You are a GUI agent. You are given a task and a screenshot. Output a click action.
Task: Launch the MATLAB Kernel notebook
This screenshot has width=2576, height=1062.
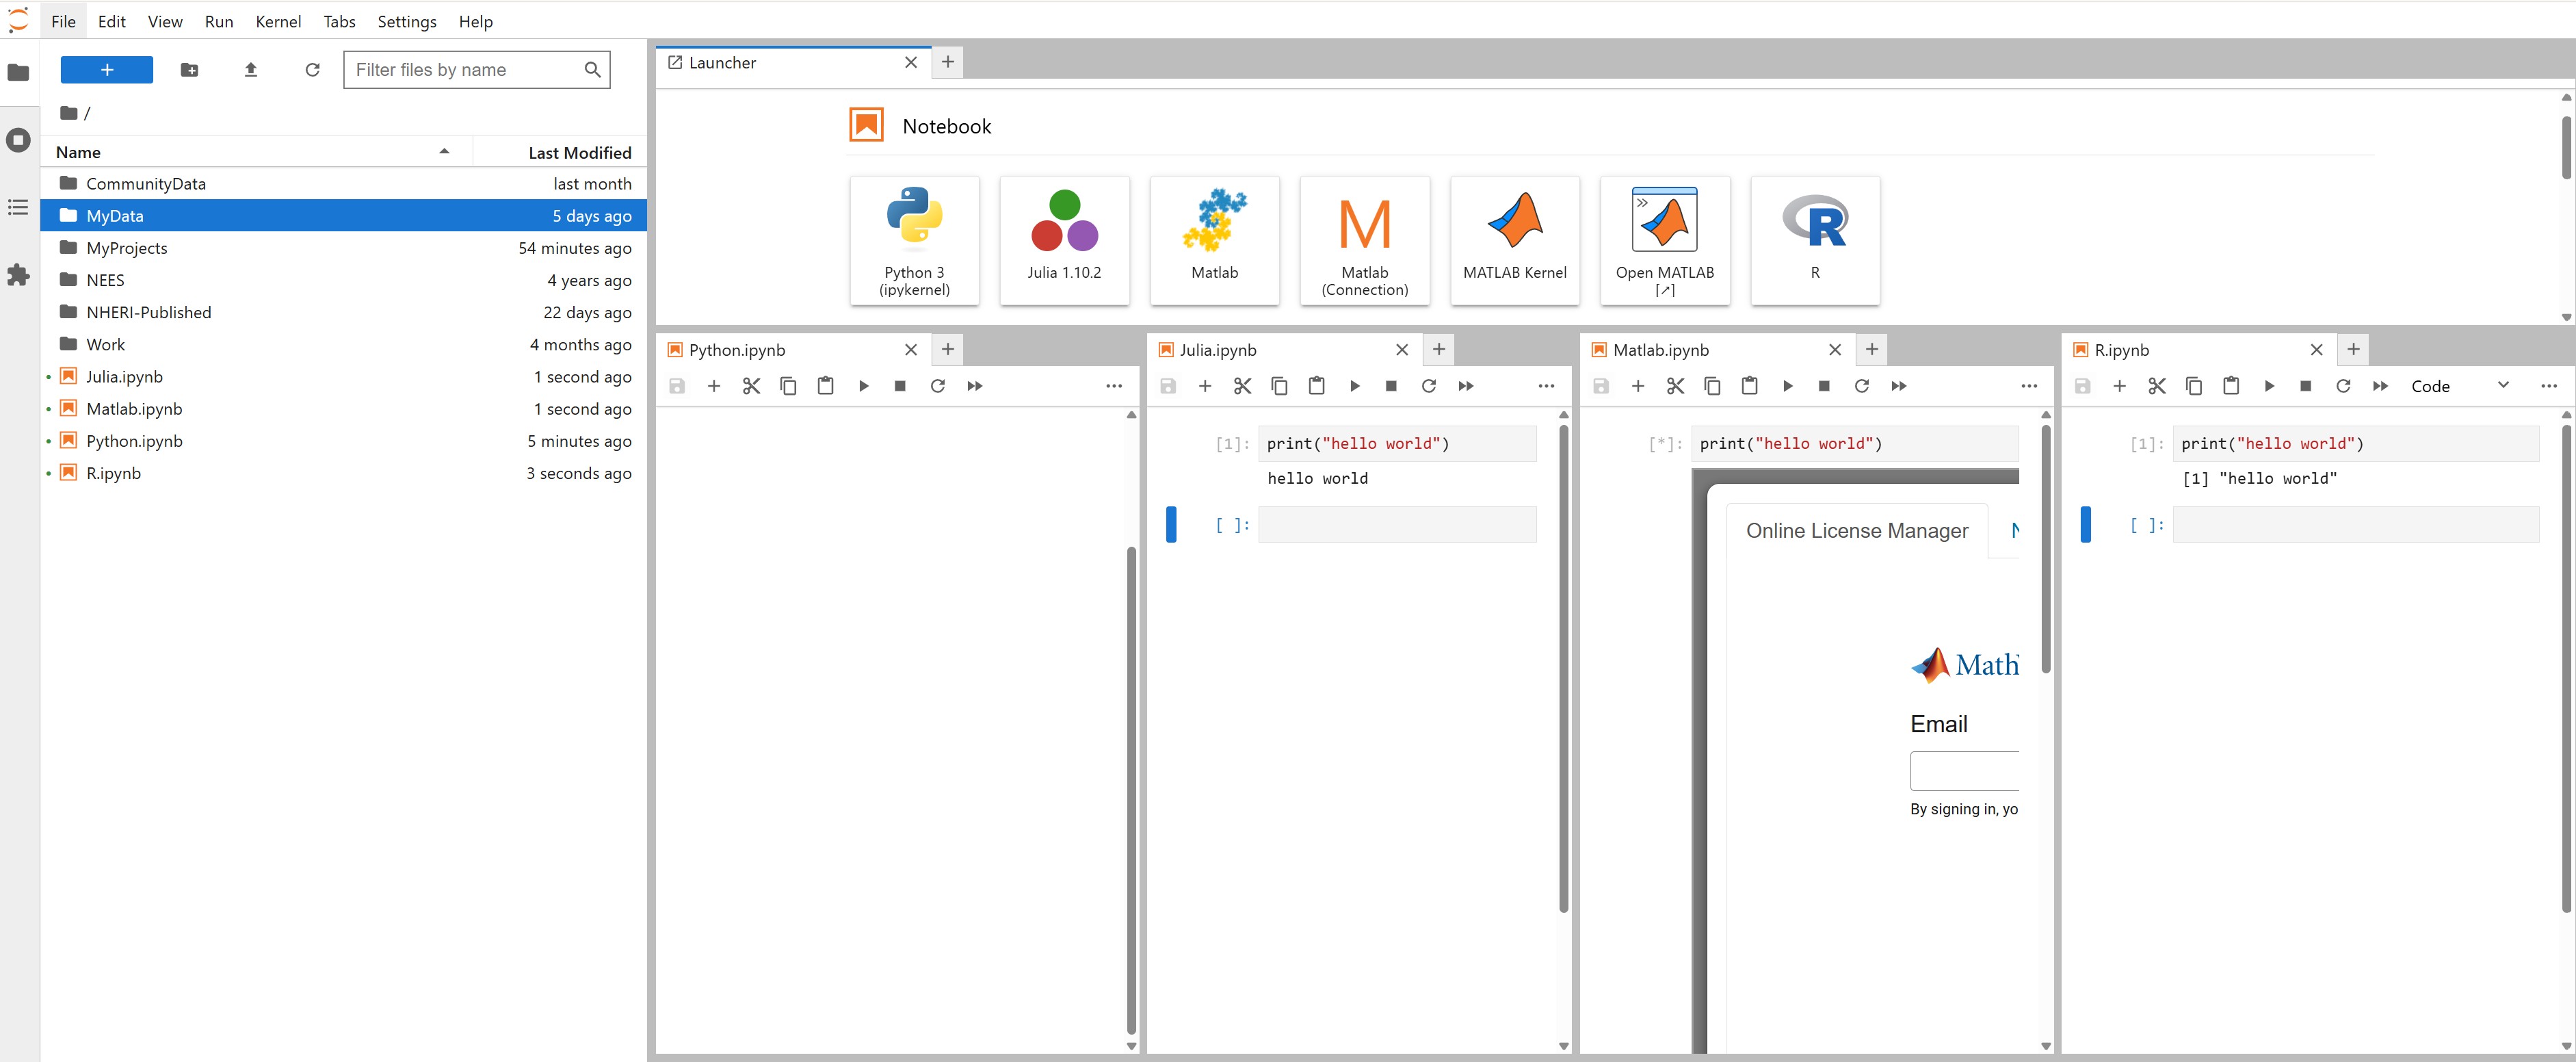tap(1514, 240)
